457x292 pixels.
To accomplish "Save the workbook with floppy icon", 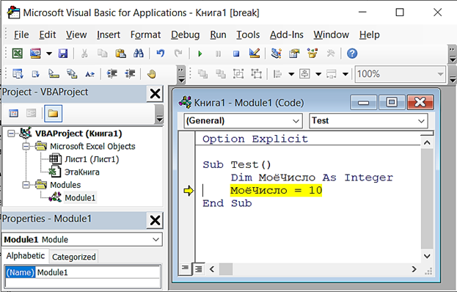I will pyautogui.click(x=62, y=54).
